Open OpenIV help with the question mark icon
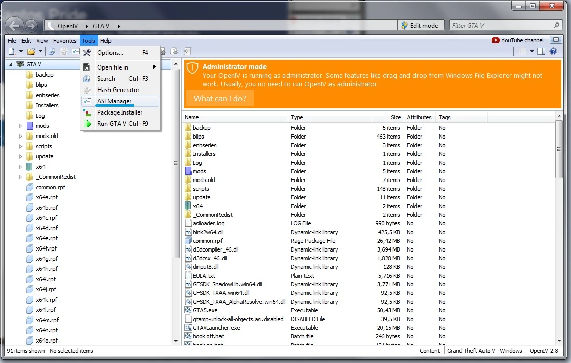Screen dimensions: 571x363 click(x=553, y=51)
